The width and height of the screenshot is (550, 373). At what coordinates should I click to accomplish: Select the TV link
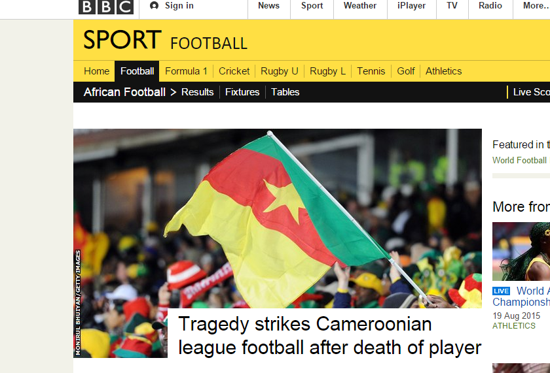(452, 6)
